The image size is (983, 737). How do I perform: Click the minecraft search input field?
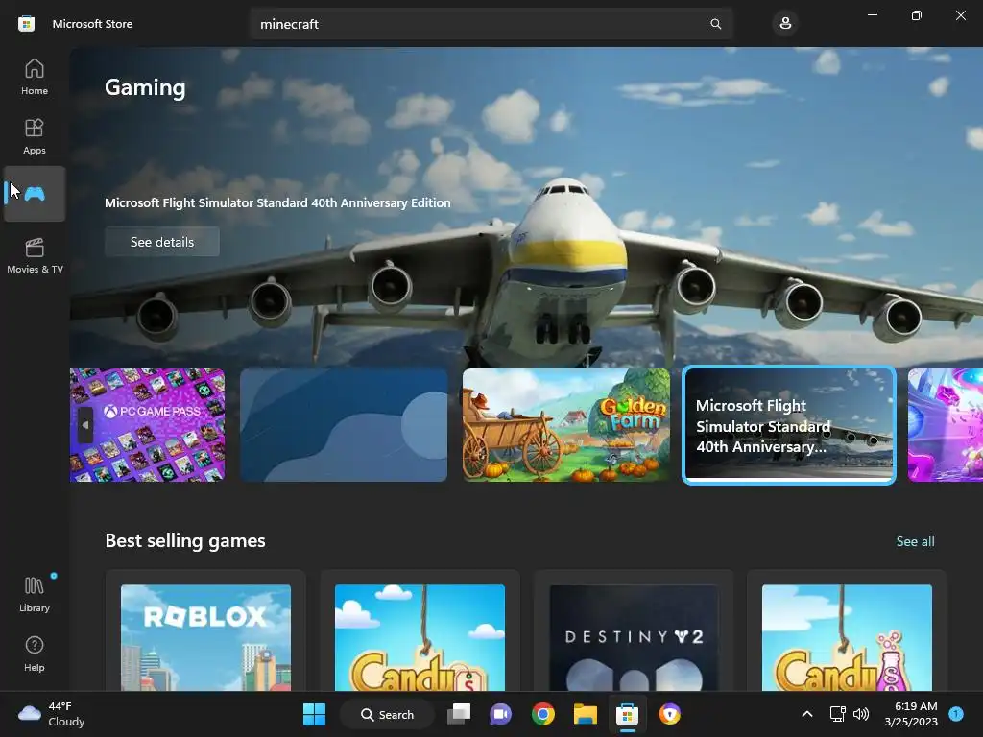[x=491, y=24]
